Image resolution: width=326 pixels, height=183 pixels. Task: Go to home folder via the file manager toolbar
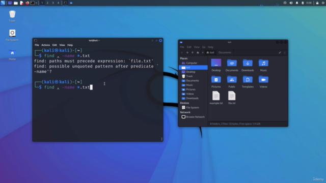[x=198, y=53]
